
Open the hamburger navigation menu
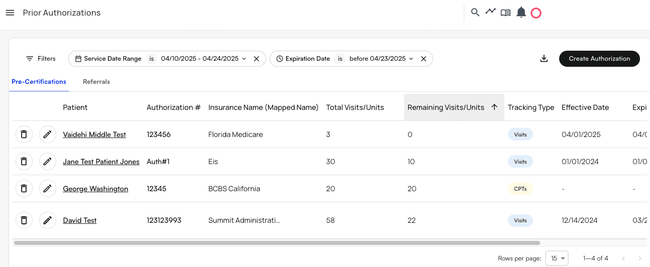coord(10,13)
